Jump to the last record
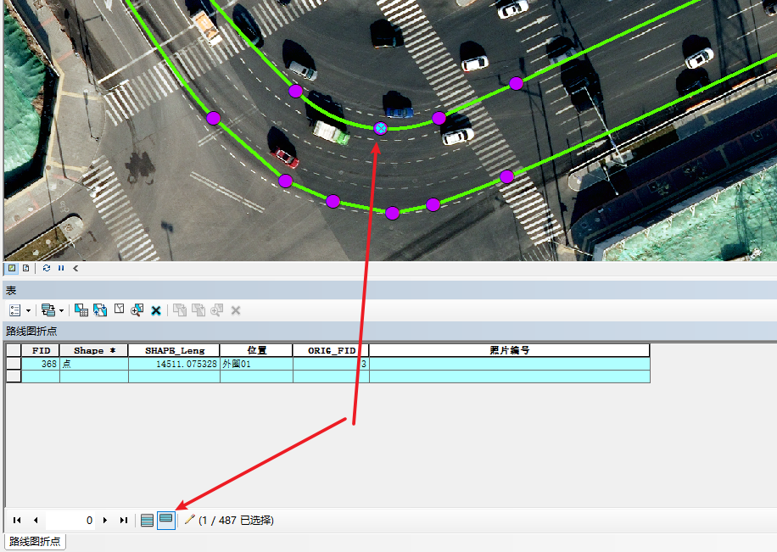This screenshot has width=777, height=552. [x=124, y=521]
